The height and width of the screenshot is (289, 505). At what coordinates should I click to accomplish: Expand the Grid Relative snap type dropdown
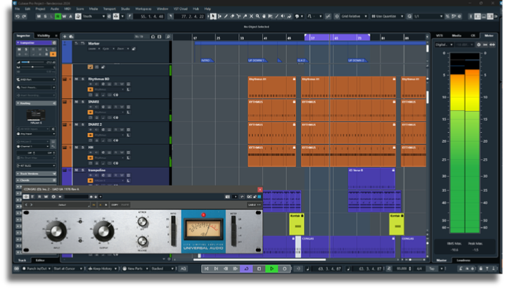click(356, 15)
